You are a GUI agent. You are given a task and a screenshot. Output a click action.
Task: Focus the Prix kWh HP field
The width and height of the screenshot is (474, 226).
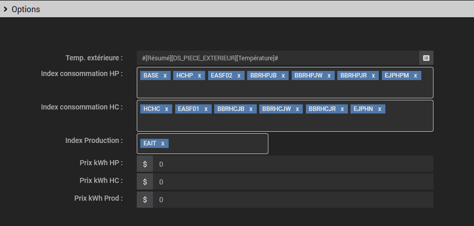coord(293,164)
